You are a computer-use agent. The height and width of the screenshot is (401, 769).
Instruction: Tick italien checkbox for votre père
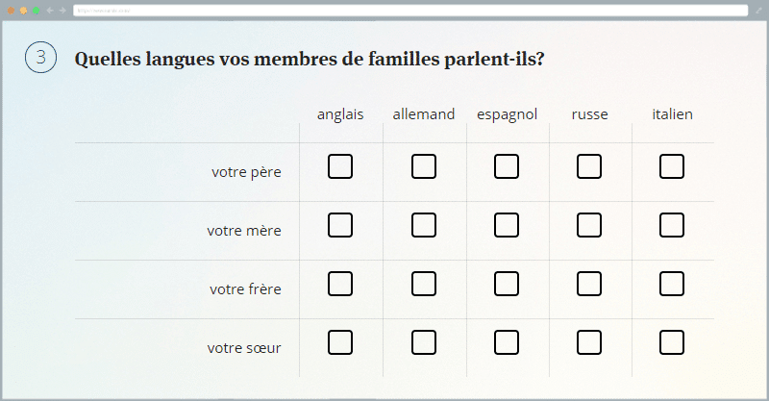(672, 166)
